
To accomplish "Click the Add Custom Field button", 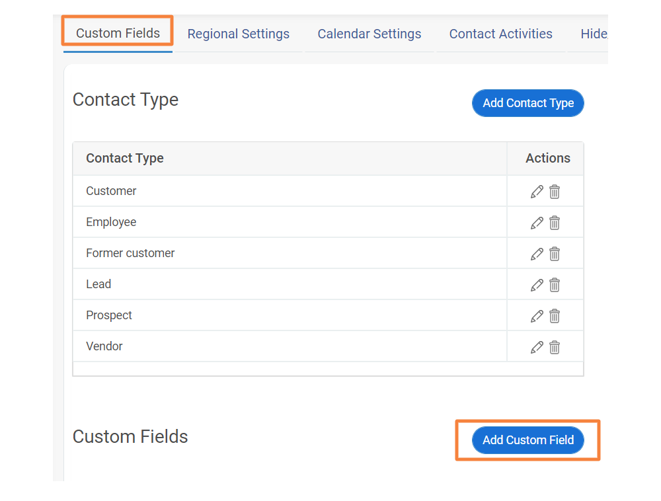I will pos(527,440).
